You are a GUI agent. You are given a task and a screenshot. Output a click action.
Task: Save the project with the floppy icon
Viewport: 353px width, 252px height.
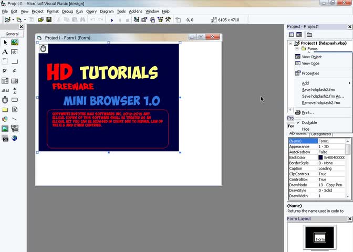tap(49, 20)
